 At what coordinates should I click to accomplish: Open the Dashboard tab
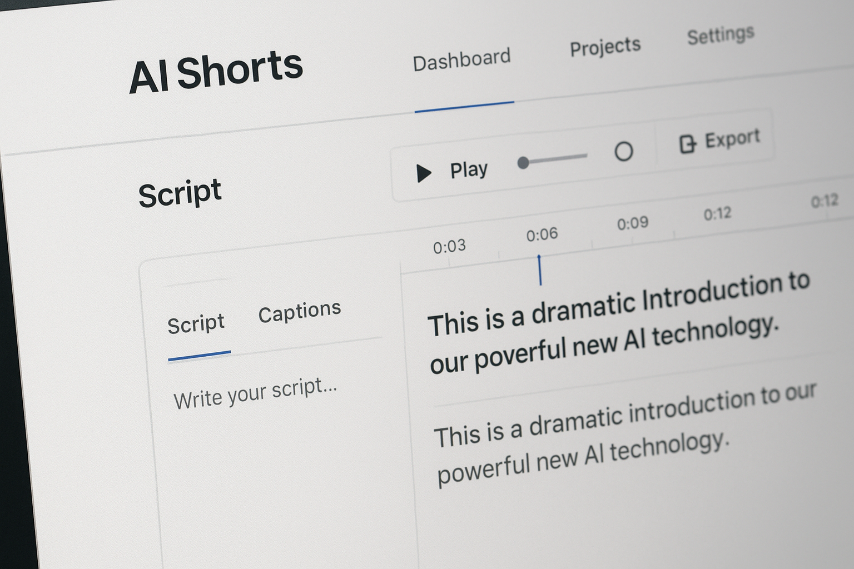(x=461, y=60)
